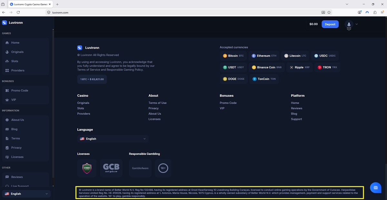Screen dimensions: 387x200
Task: Select the USDT currency chip
Action: pyautogui.click(x=233, y=68)
